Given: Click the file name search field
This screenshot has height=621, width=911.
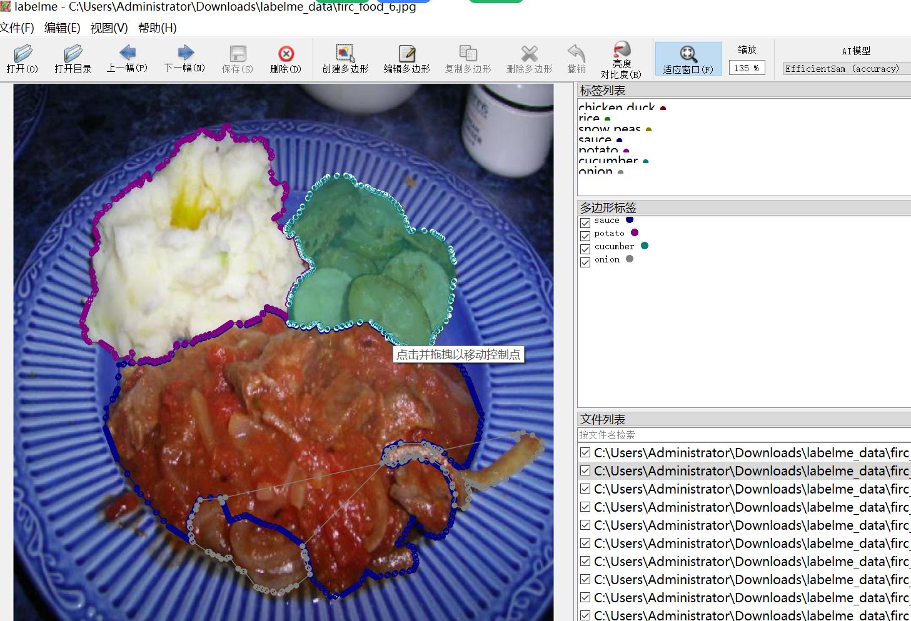Looking at the screenshot, I should 744,435.
